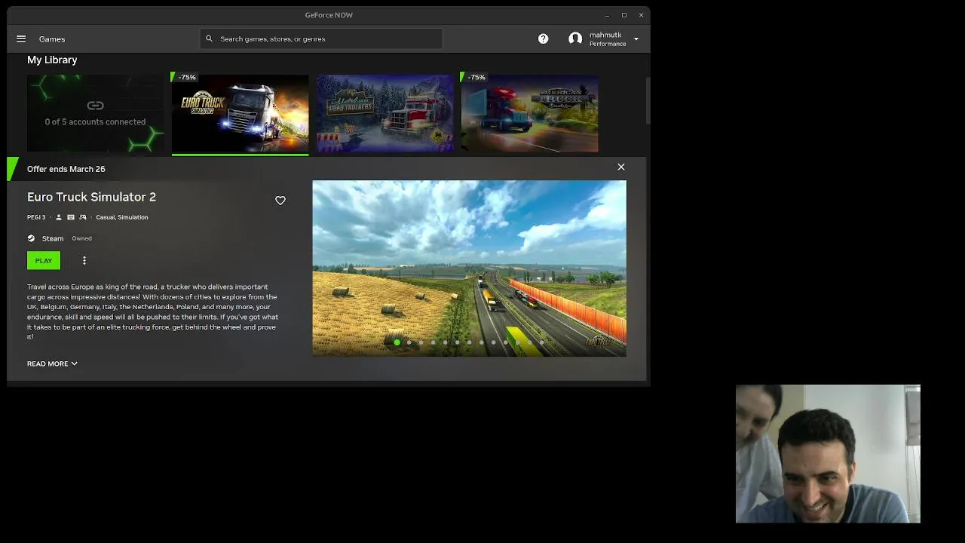Select the Euro Truck Simulator 2 library thumbnail
The height and width of the screenshot is (543, 965).
coord(240,113)
